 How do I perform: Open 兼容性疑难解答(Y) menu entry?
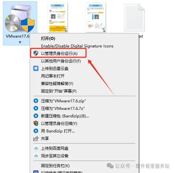[57, 84]
